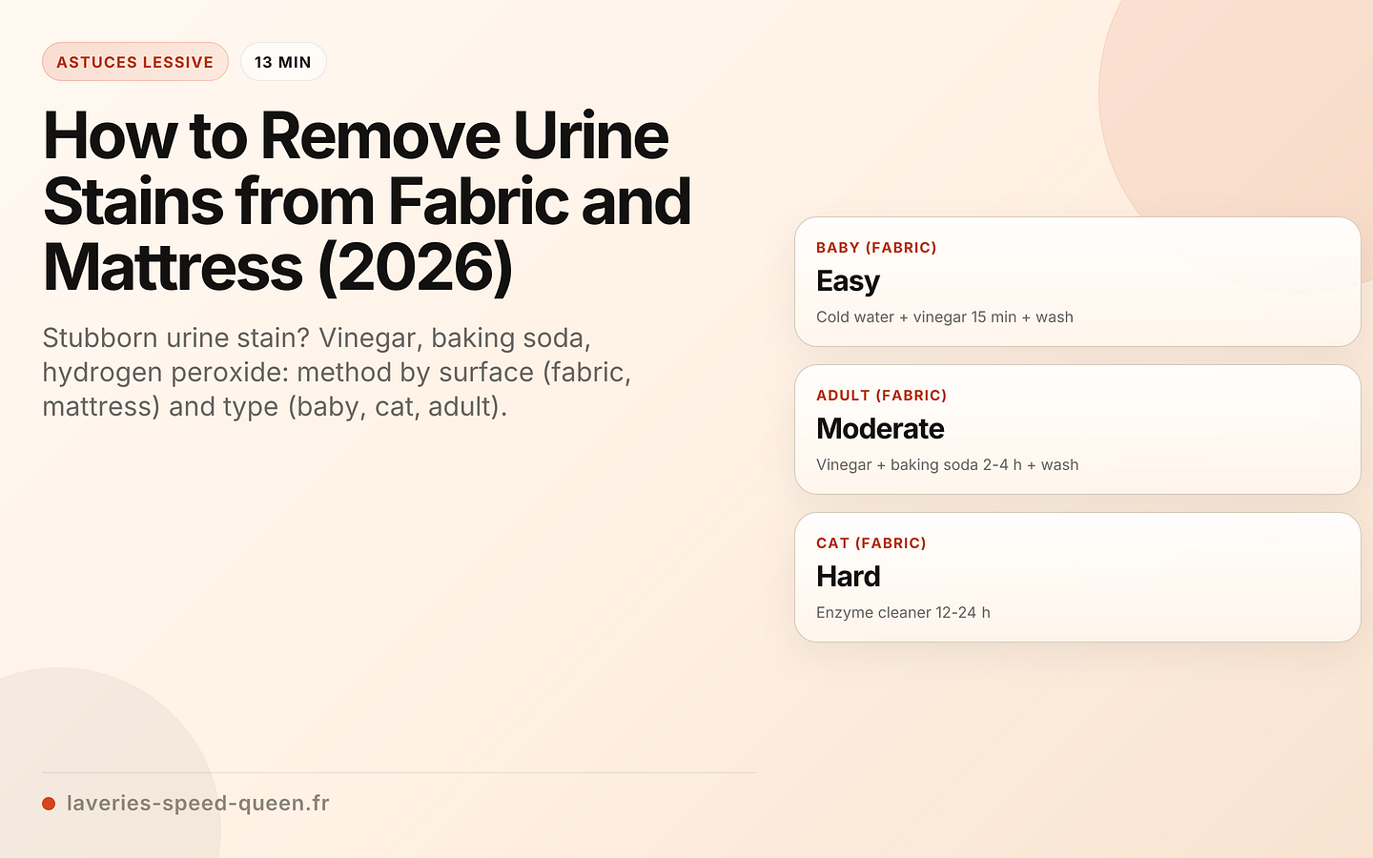Screen dimensions: 1373x858
Task: Click the 13 MIN reading time badge
Action: pos(283,61)
